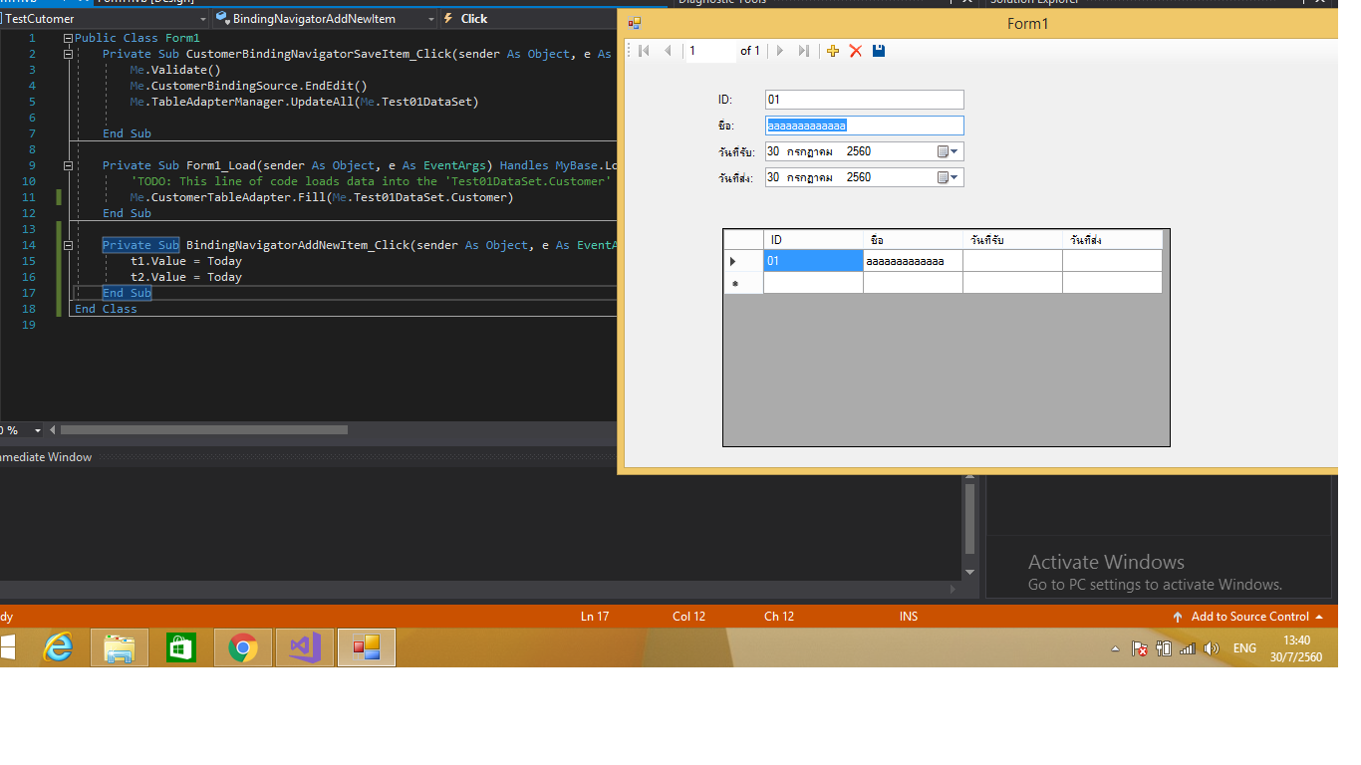This screenshot has width=1361, height=765.
Task: Open the volume speaker tray icon
Action: tap(1212, 648)
